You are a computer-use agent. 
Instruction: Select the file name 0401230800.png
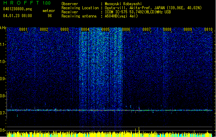pyautogui.click(x=18, y=9)
